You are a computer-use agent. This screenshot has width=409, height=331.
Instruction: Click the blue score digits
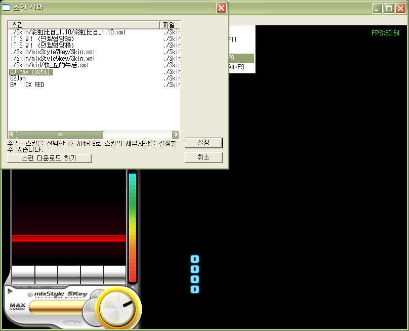point(194,274)
